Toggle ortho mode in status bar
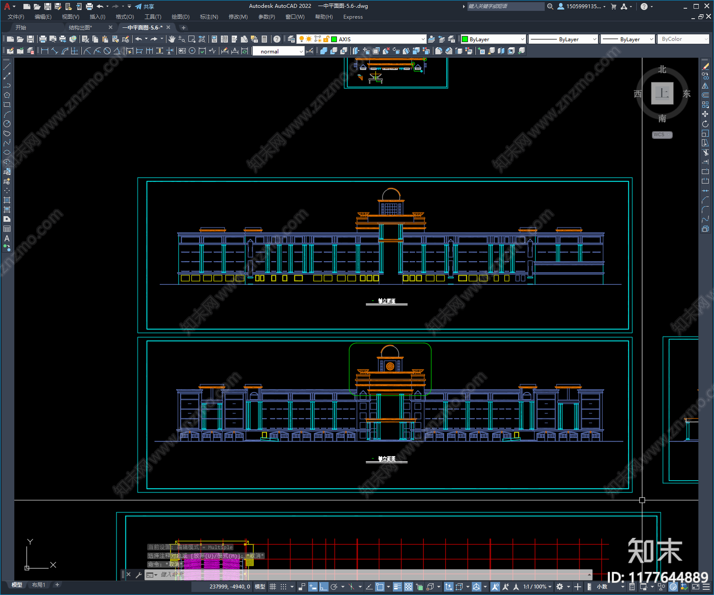 [x=324, y=587]
